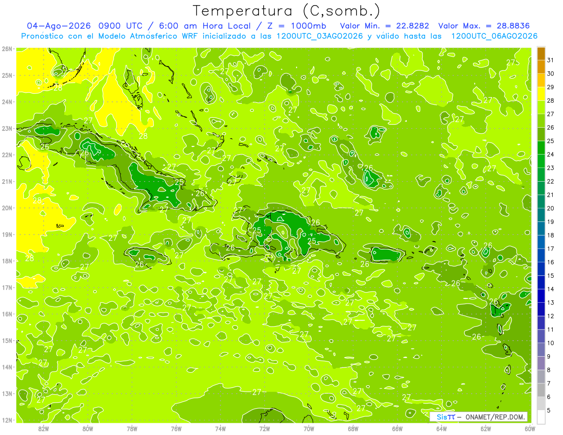Click the "19N" latitude axis label

pos(7,234)
